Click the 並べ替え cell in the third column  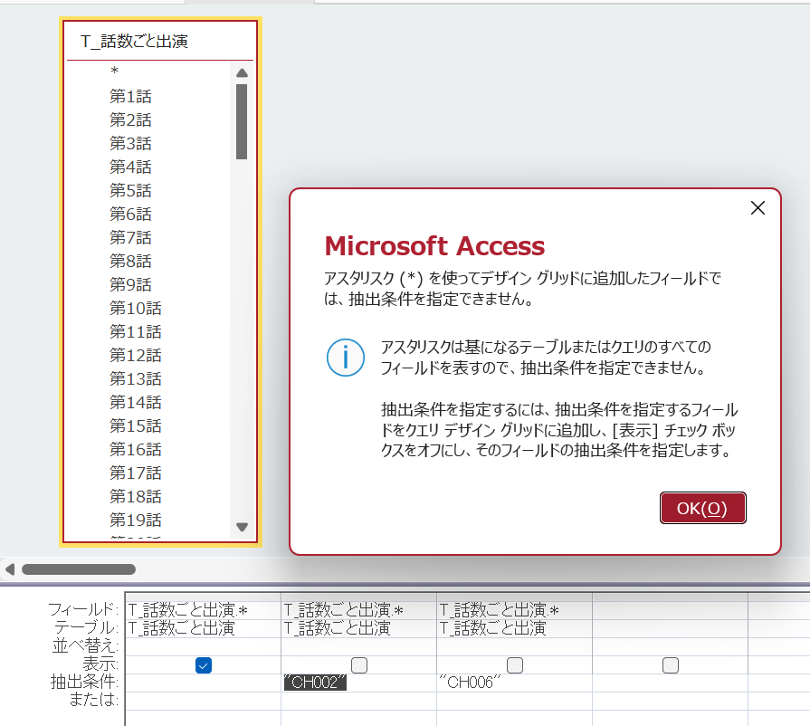[x=515, y=646]
